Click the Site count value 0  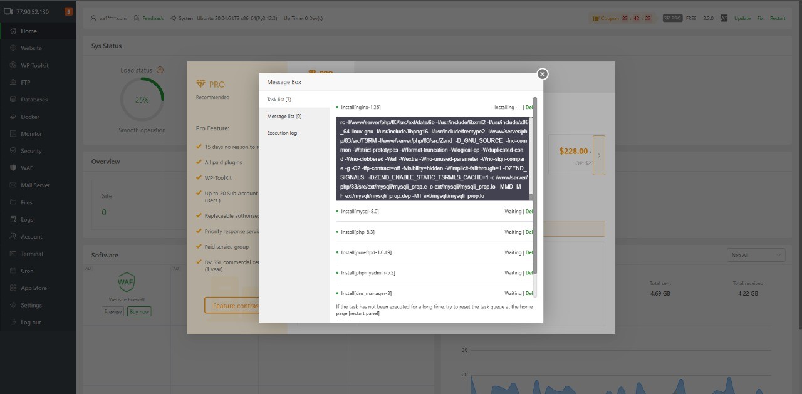click(x=104, y=212)
